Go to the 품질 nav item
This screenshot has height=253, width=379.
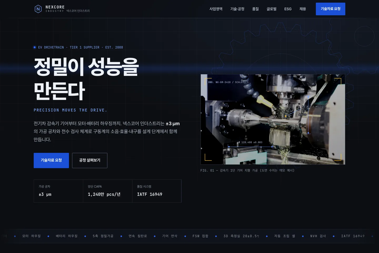coord(255,9)
